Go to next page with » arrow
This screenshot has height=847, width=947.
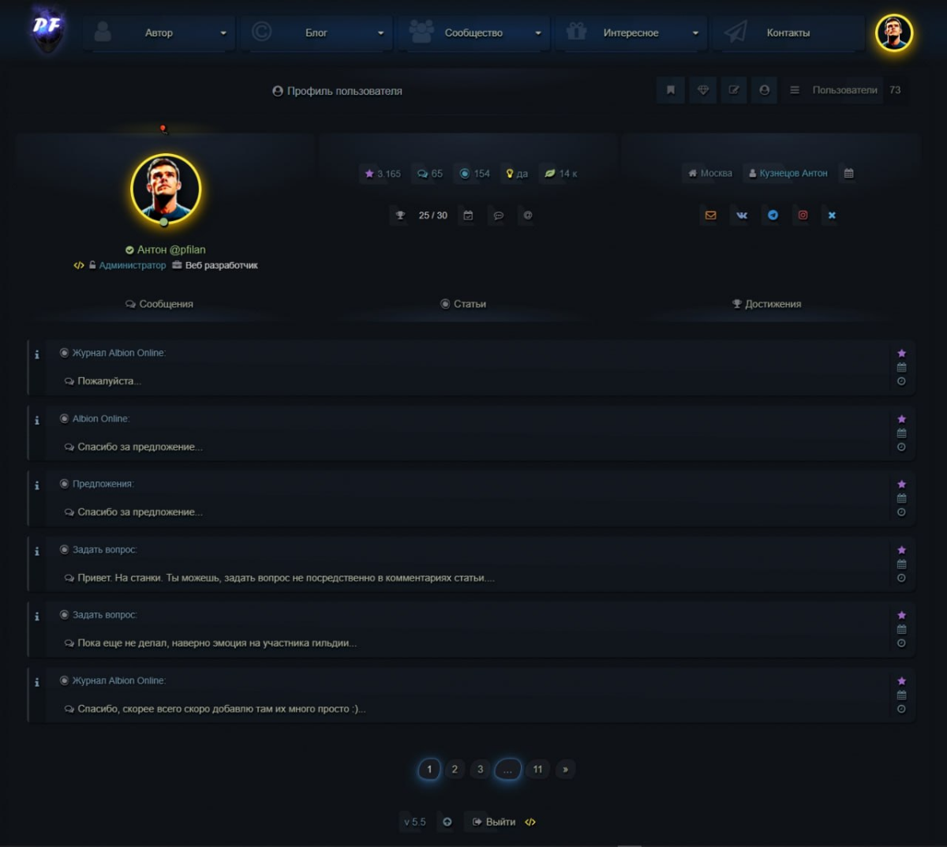coord(565,769)
